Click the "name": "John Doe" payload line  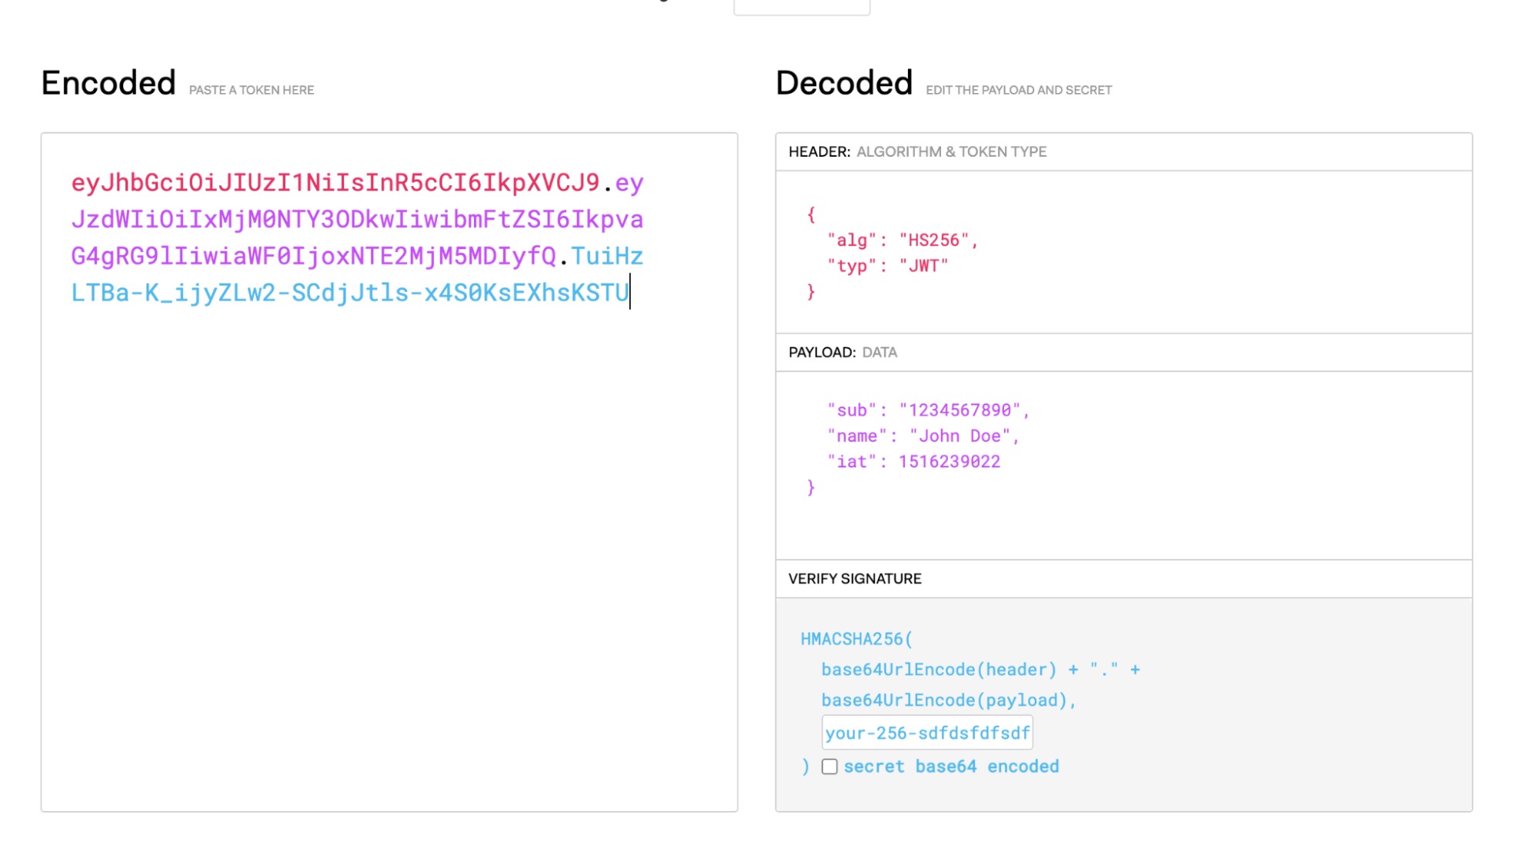tap(922, 436)
